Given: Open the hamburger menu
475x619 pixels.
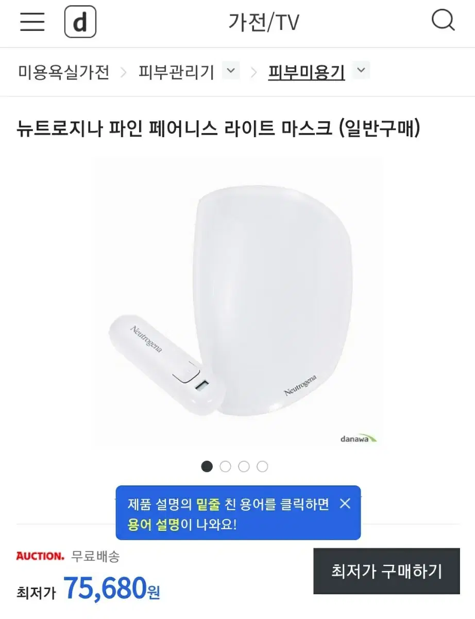Looking at the screenshot, I should (32, 22).
